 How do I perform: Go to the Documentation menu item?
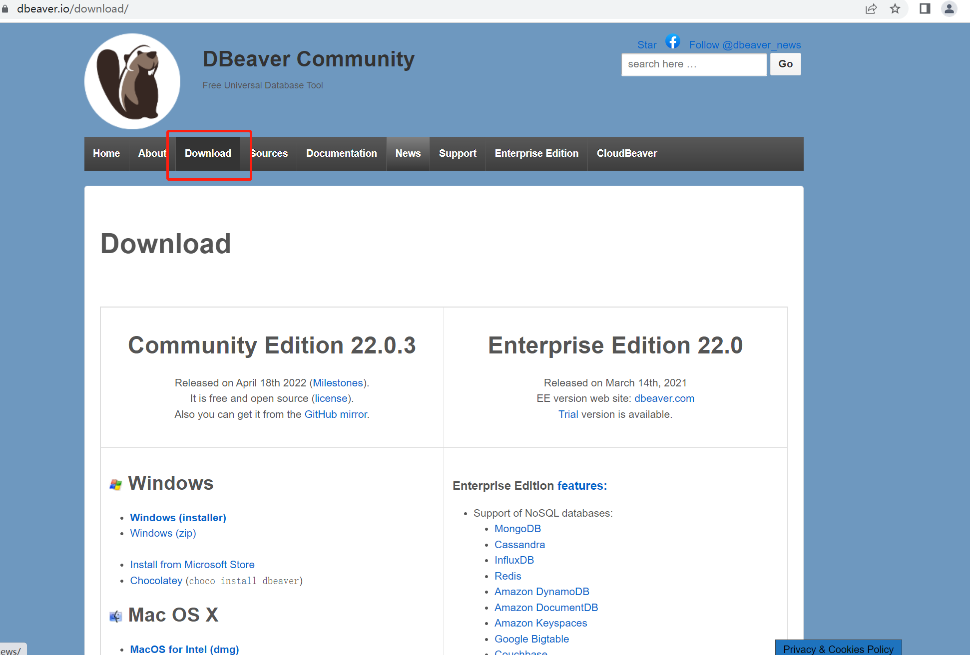(x=341, y=154)
